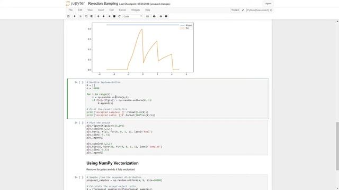Image resolution: width=339 pixels, height=190 pixels.
Task: Copy the selected cell
Action: (x=86, y=16)
